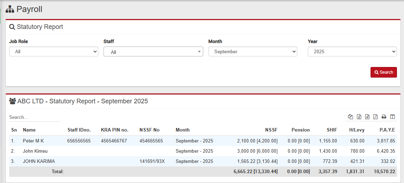Sort table by Name column header
This screenshot has width=404, height=183.
[29, 130]
